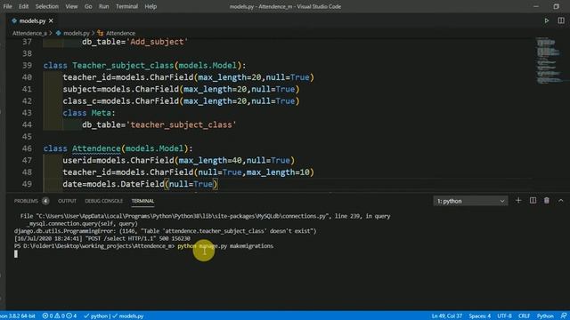Click line number 43 in gutter
Image resolution: width=570 pixels, height=320 pixels.
click(x=27, y=113)
